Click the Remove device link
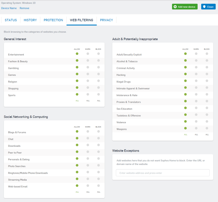Screen dimensions: 218x202 point(25,8)
